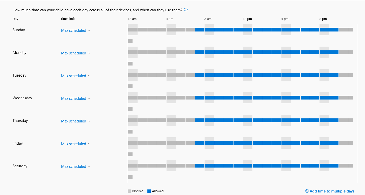
Task: Open Sunday's Max scheduled dropdown
Action: (x=75, y=30)
